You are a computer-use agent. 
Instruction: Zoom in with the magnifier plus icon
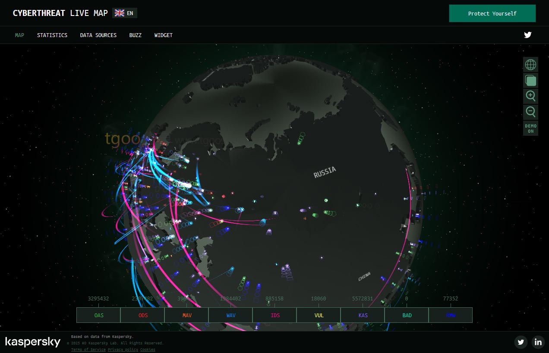click(530, 96)
